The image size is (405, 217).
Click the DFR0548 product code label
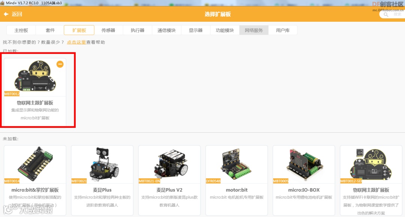point(213,181)
